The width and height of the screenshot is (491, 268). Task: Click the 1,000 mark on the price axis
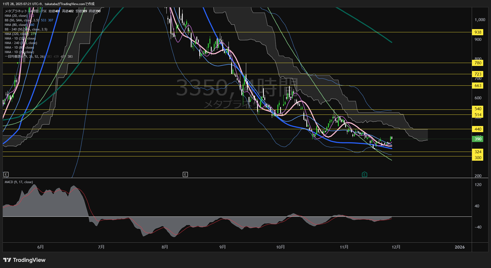point(480,20)
